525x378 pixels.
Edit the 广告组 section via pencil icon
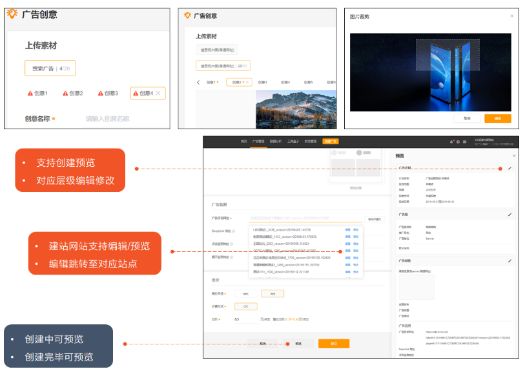tap(510, 215)
